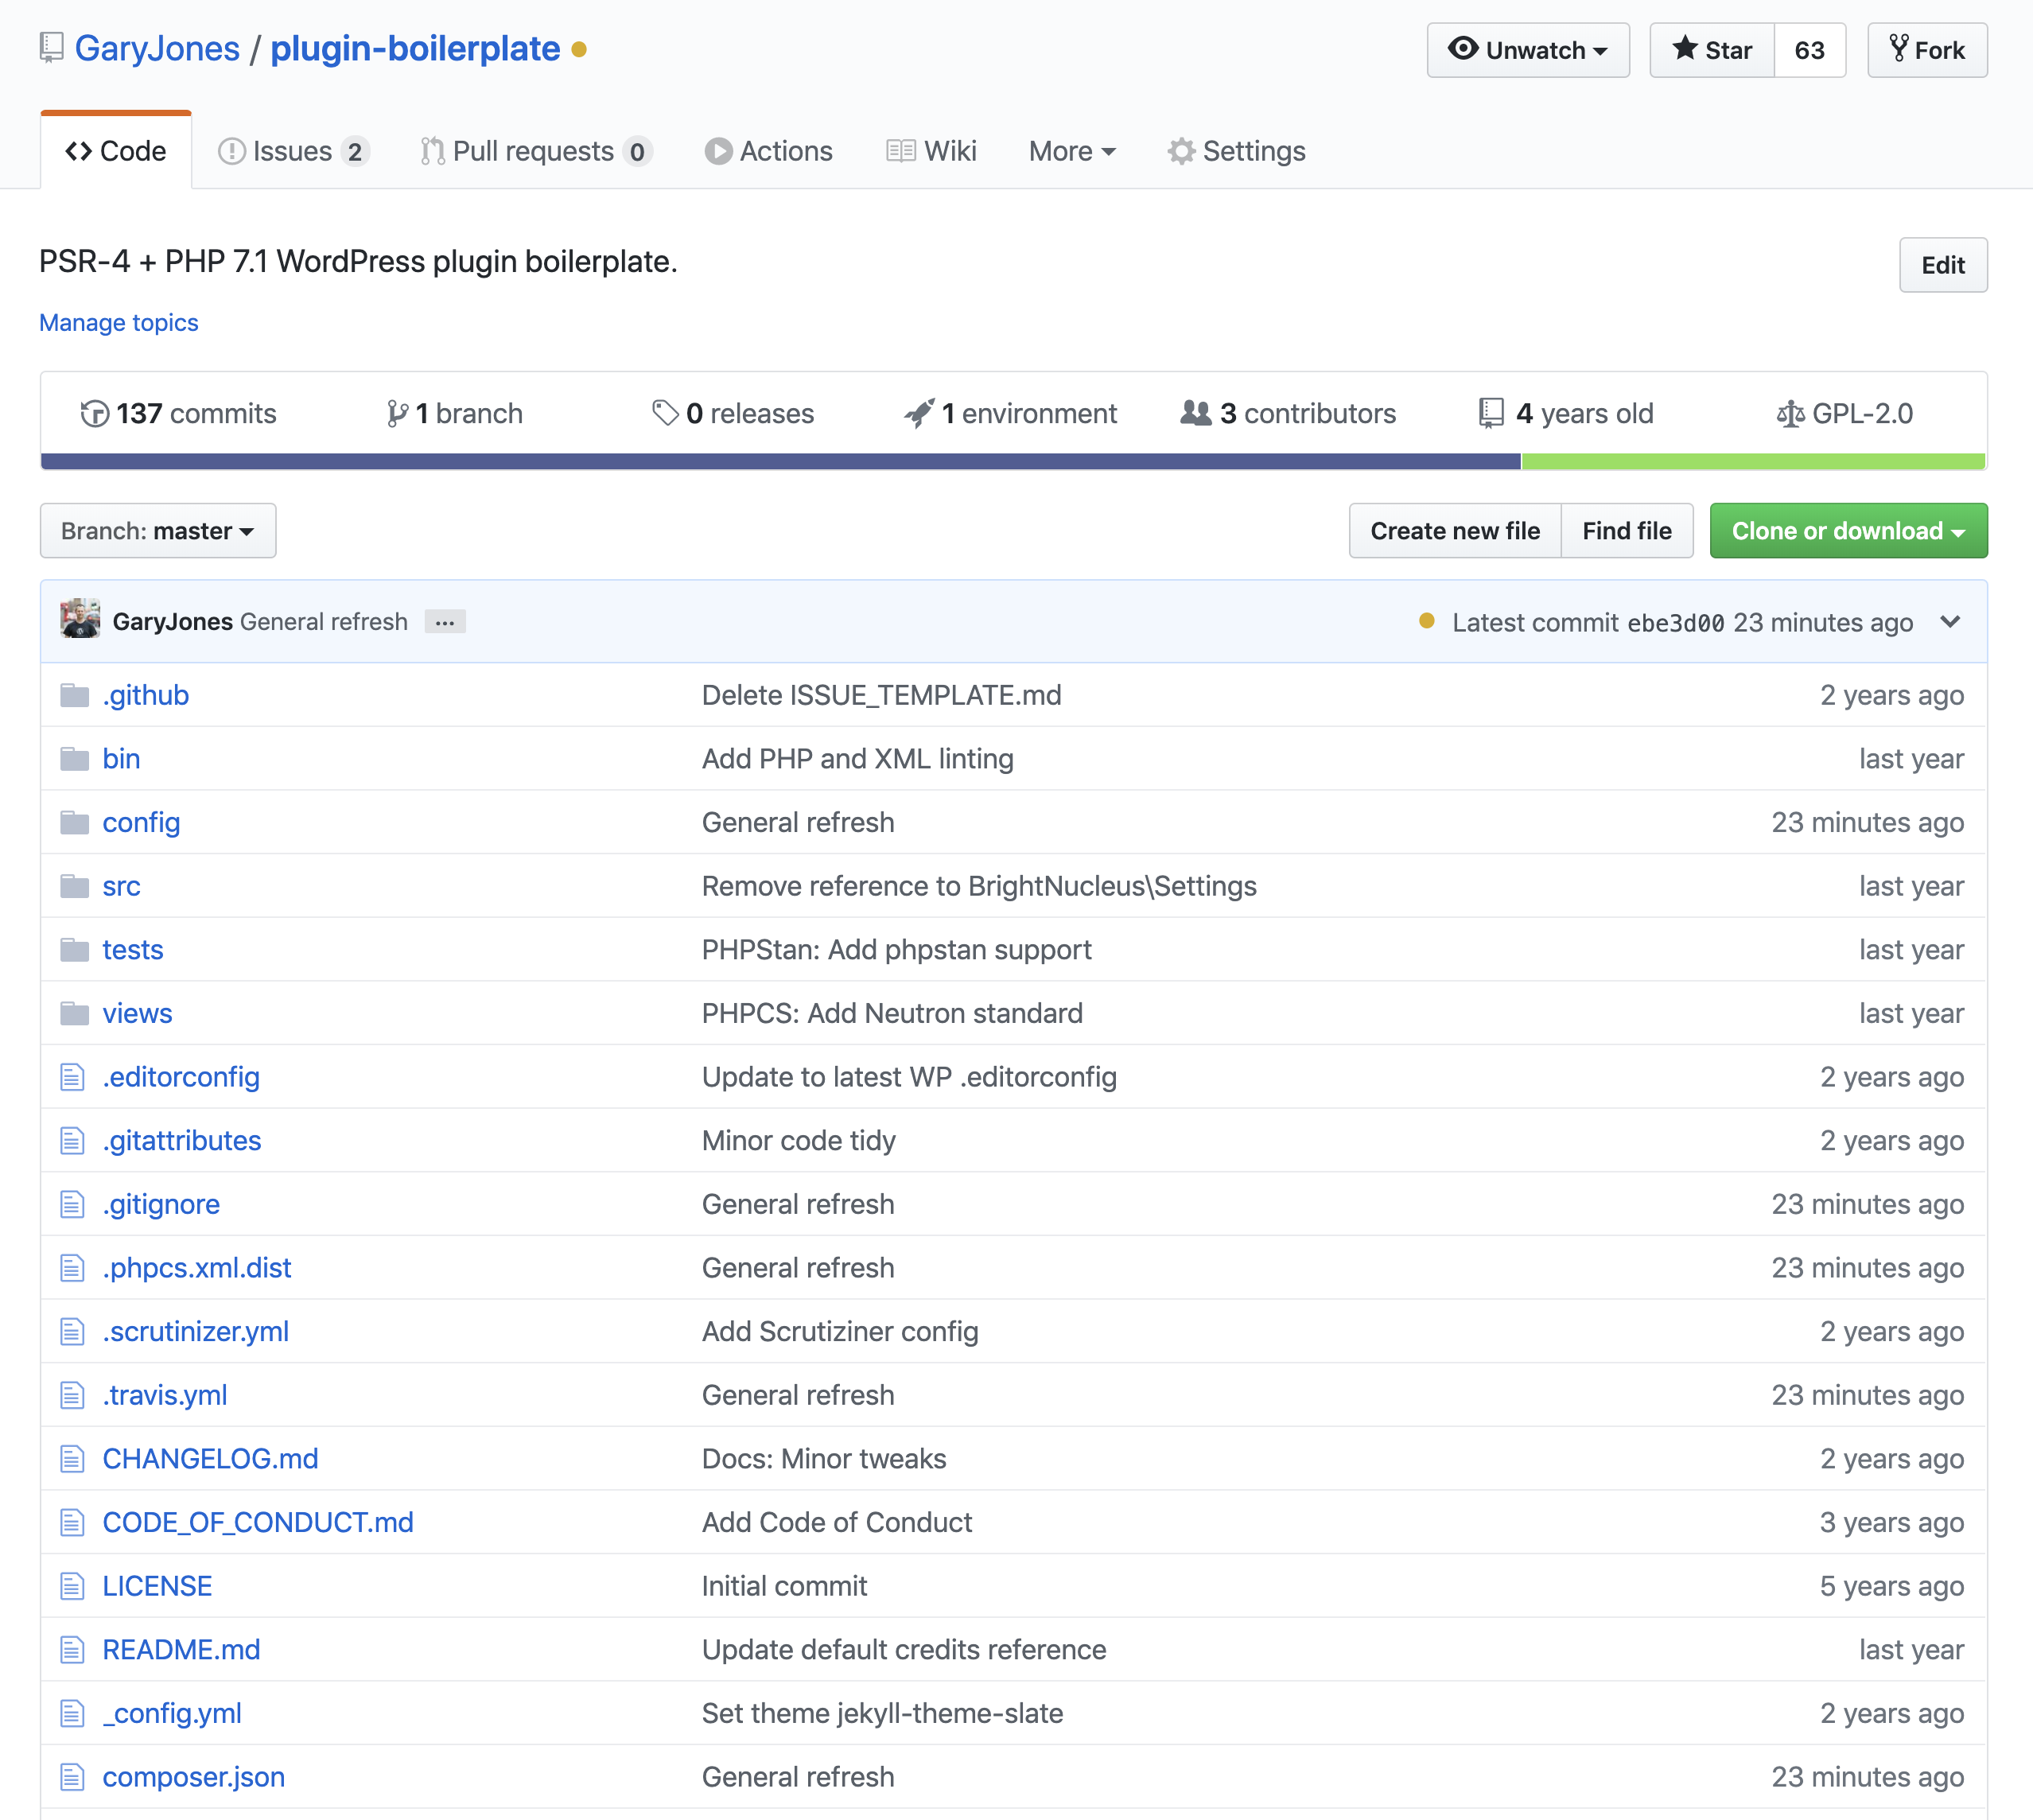2033x1820 pixels.
Task: Open the Branch: master selector
Action: point(158,531)
